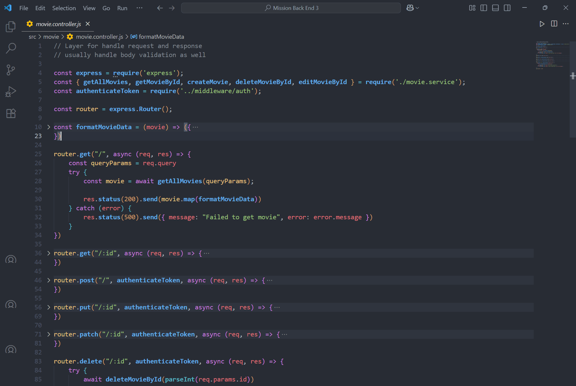This screenshot has height=386, width=576.
Task: Click the minimap code overview
Action: tap(552, 55)
